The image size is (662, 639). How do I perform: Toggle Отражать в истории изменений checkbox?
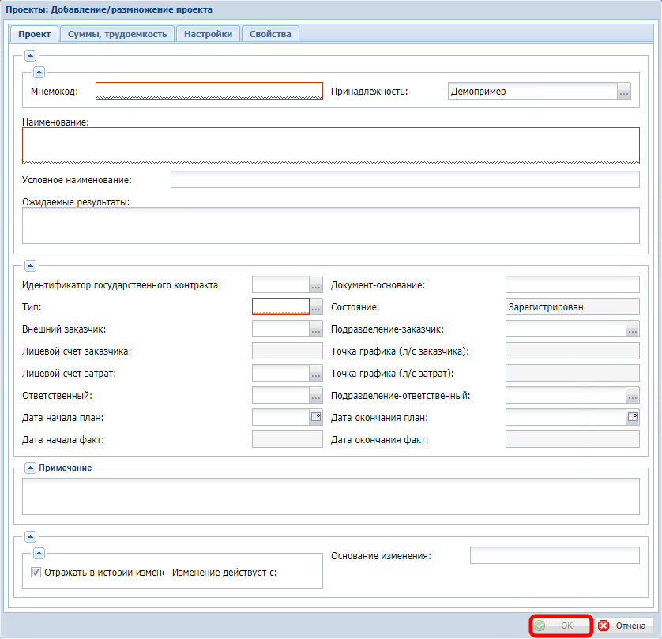pos(36,573)
